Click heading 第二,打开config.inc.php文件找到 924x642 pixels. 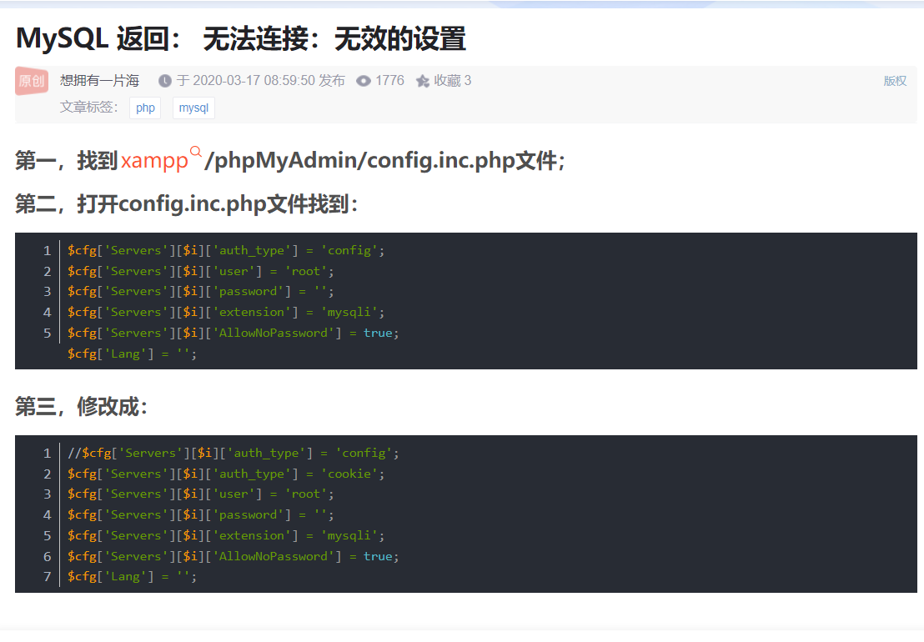tap(186, 204)
